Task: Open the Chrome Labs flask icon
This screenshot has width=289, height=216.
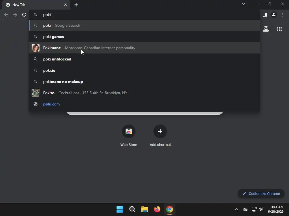Action: [266, 29]
